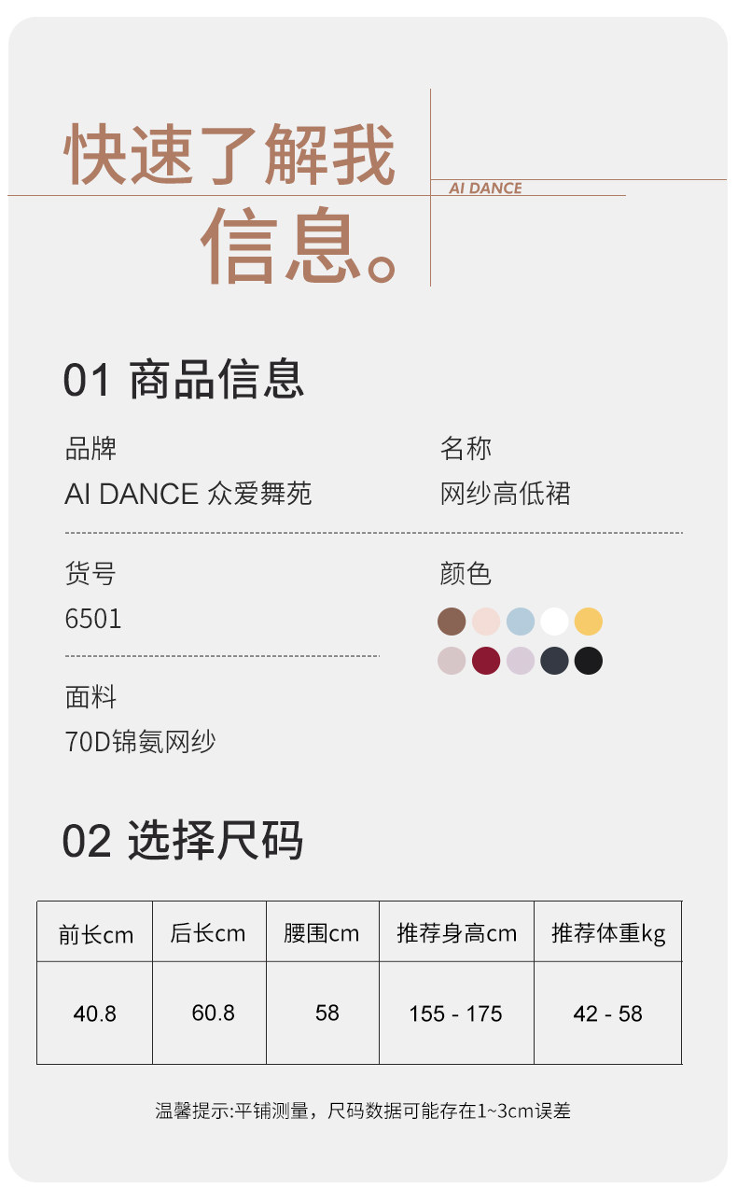Select the lavender color swatch
The height and width of the screenshot is (1202, 737).
[x=521, y=661]
